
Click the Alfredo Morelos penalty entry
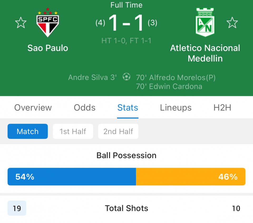(176, 77)
